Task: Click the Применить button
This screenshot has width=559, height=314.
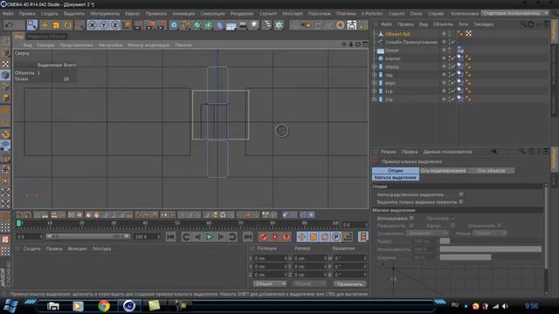Action: coord(349,284)
